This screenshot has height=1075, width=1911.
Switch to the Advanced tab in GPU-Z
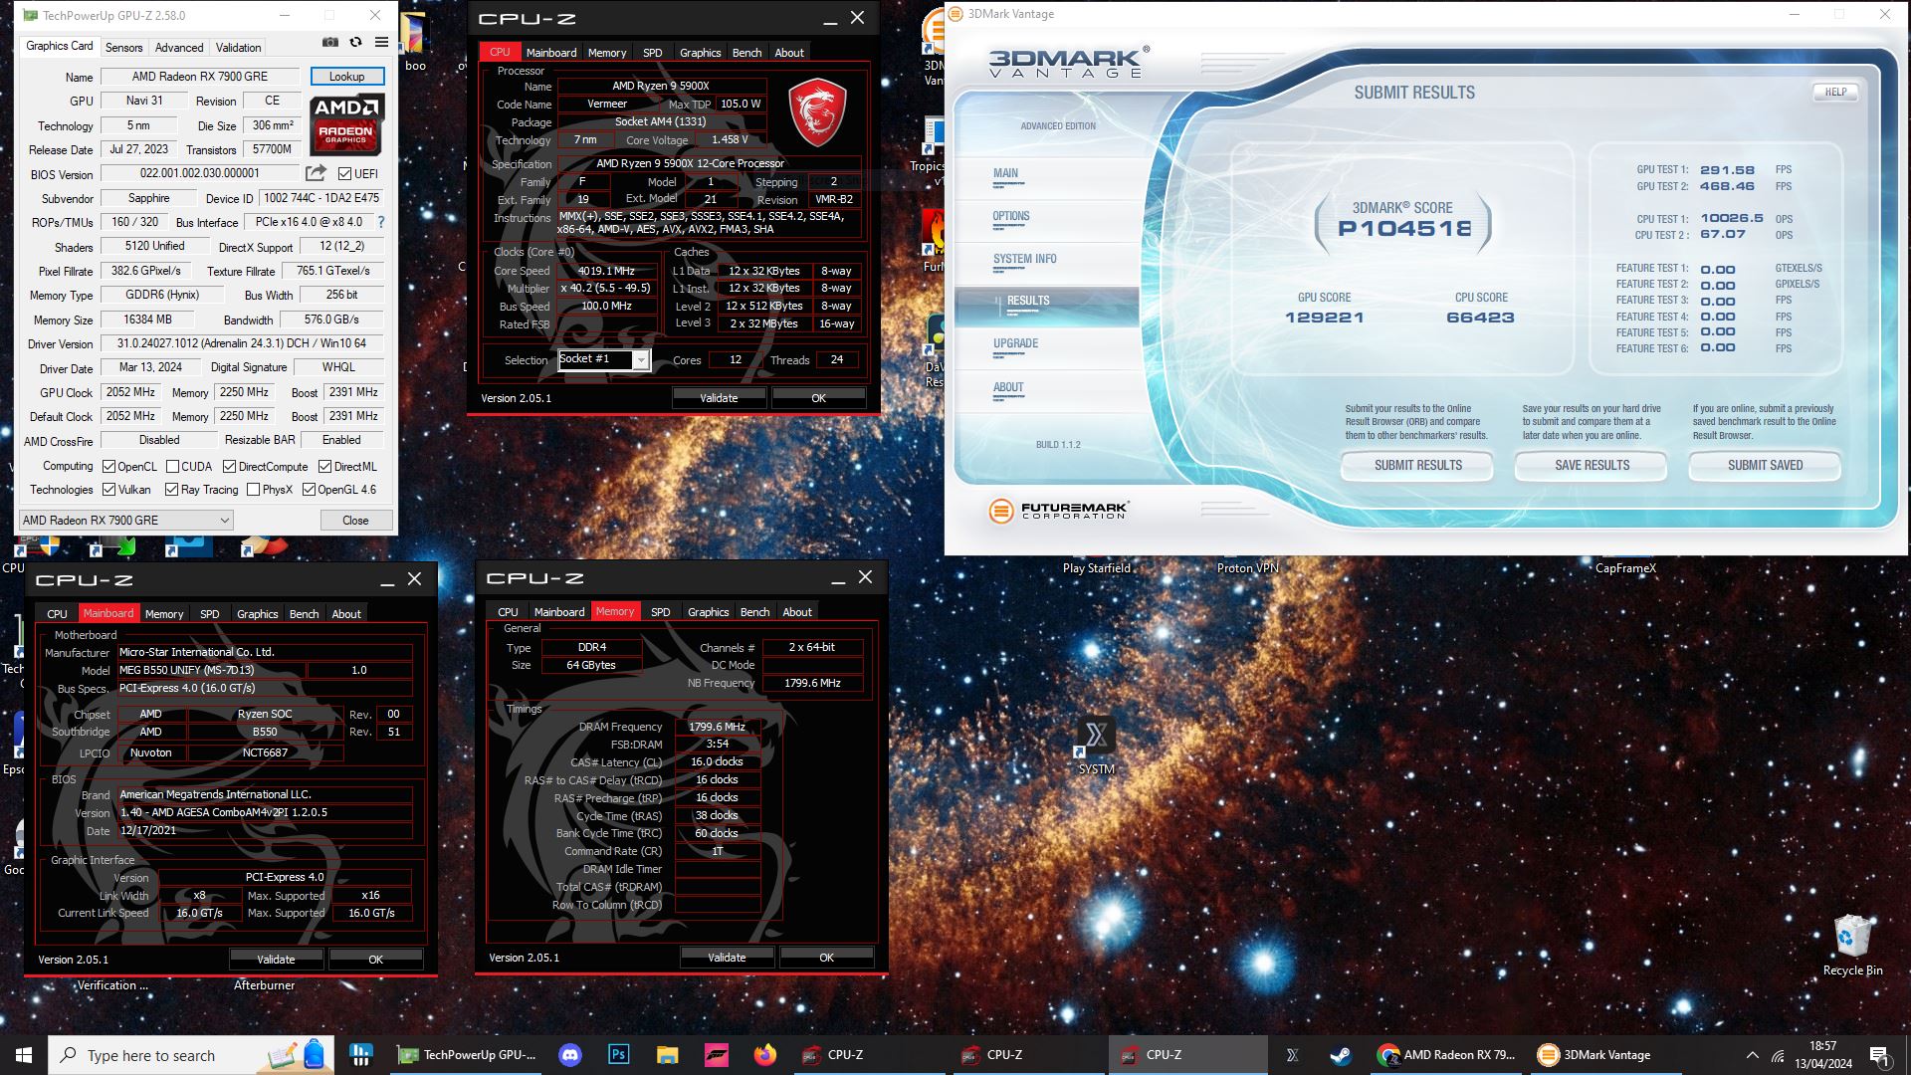tap(179, 47)
